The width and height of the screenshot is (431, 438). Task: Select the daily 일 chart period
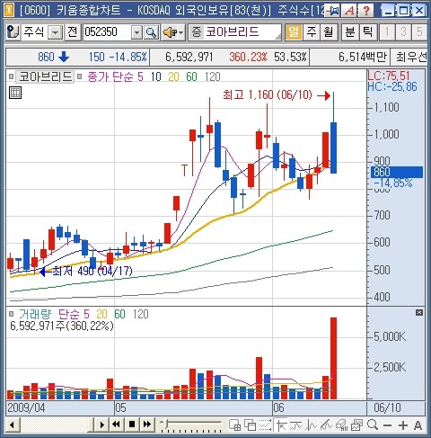[x=294, y=32]
